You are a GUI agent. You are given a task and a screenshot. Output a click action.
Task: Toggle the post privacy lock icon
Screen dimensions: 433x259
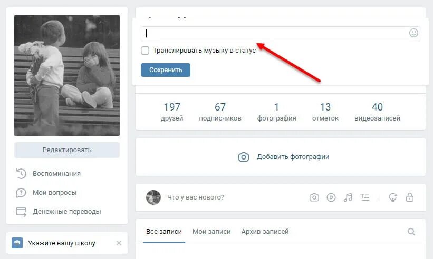409,197
